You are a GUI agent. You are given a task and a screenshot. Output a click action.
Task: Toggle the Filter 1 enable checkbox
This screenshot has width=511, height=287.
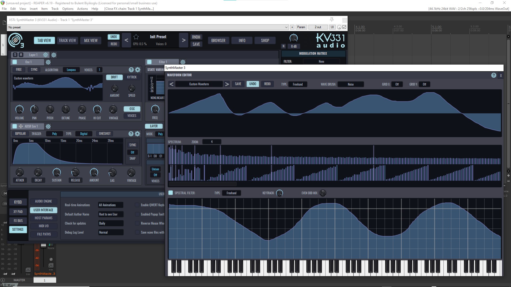pyautogui.click(x=149, y=62)
